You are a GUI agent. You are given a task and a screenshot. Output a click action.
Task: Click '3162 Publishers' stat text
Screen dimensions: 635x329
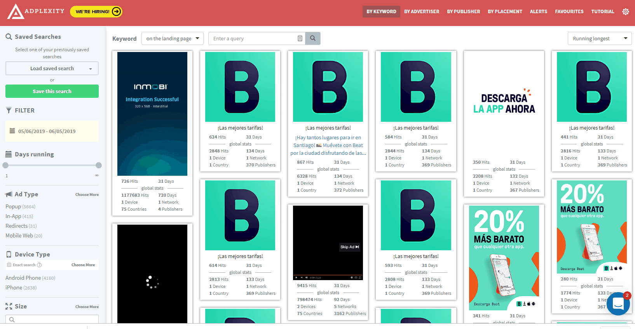pos(350,313)
